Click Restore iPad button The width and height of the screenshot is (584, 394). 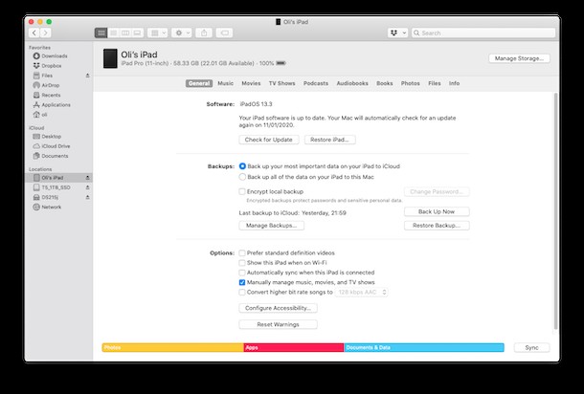(329, 140)
